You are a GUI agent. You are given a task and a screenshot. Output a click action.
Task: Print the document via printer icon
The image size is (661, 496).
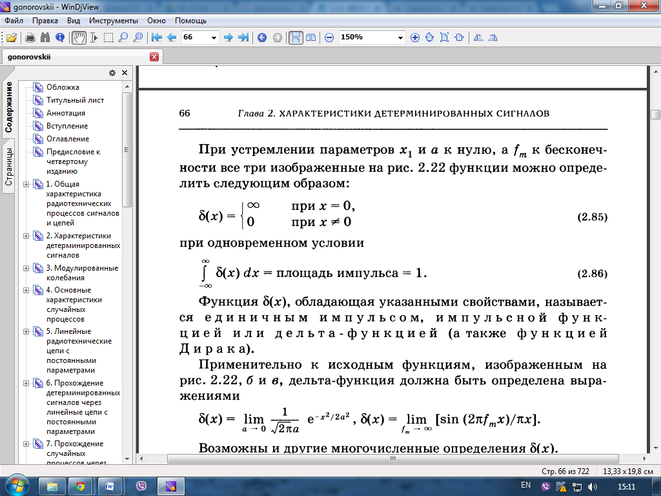pos(30,37)
